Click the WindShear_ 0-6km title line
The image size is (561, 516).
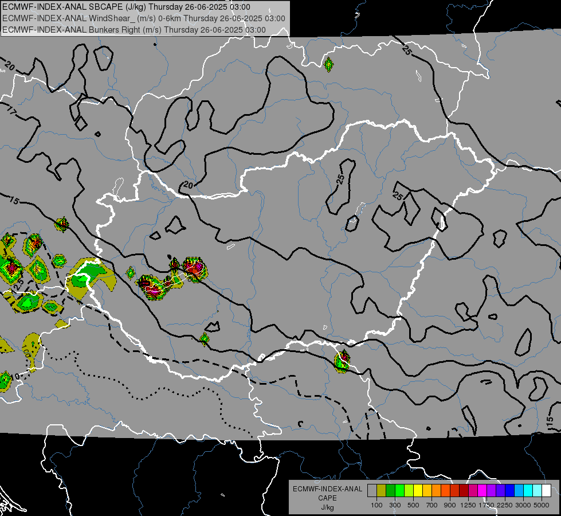pos(143,18)
